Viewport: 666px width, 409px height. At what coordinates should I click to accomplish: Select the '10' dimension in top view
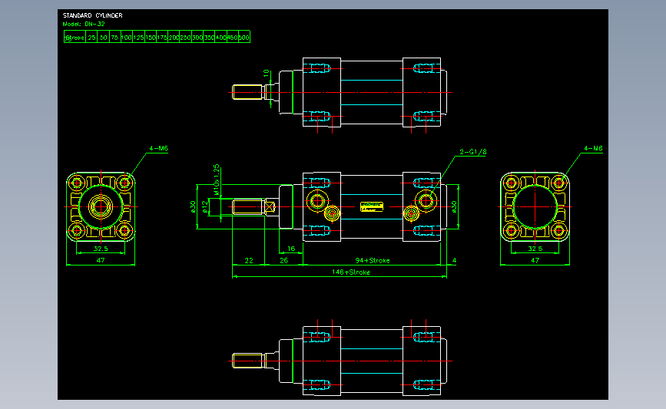coord(267,73)
